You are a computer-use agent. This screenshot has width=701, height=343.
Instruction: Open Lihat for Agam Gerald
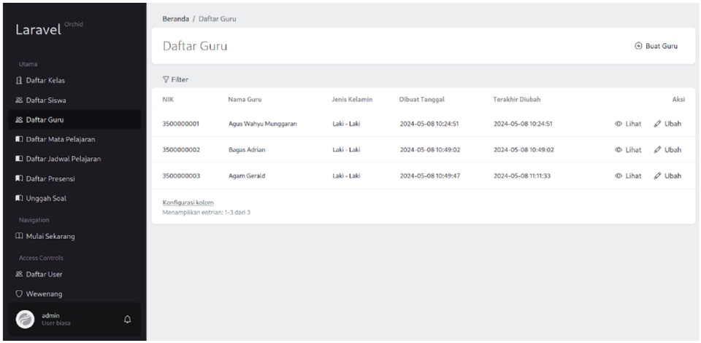(x=628, y=176)
